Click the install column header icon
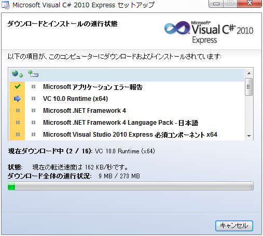The height and width of the screenshot is (236, 263). [x=33, y=73]
